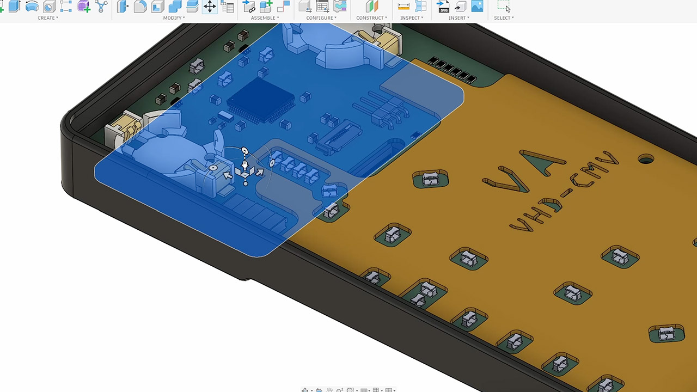
Task: Click the Section Analysis icon
Action: point(421,7)
